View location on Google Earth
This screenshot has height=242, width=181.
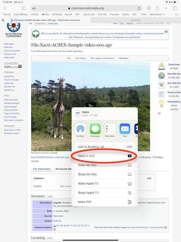click(157, 227)
